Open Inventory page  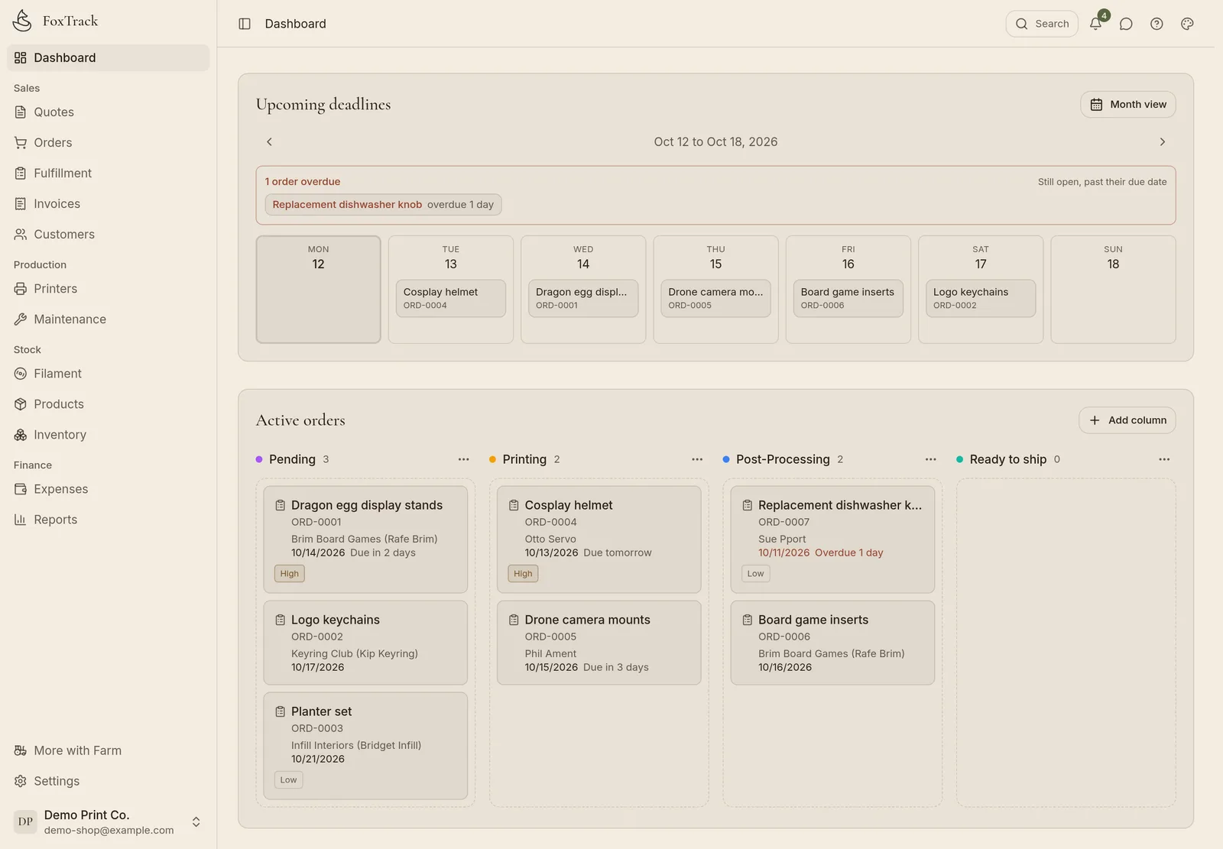coord(109,435)
